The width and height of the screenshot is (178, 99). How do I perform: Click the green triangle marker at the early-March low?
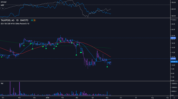[x=76, y=55]
